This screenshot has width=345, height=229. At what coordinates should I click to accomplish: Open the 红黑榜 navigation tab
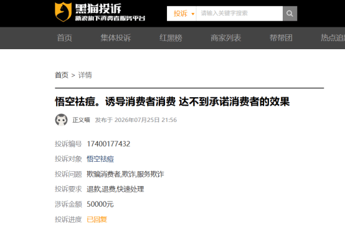[171, 38]
